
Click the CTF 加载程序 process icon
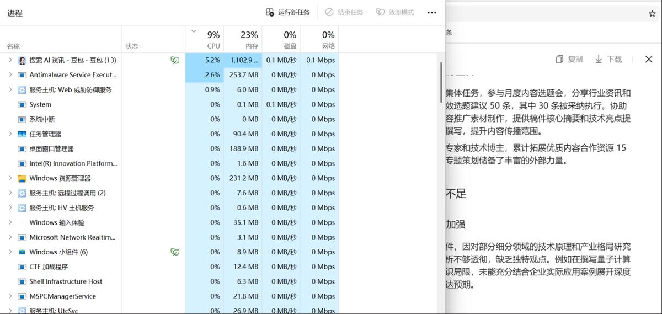click(x=22, y=267)
